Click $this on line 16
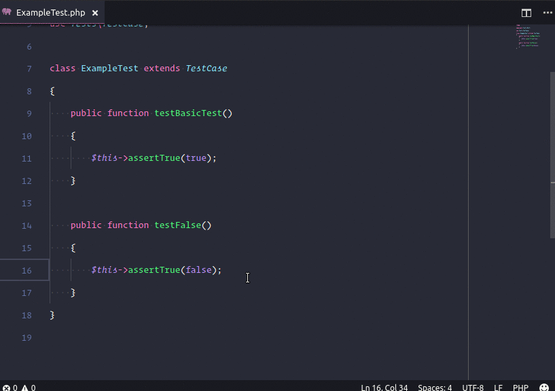This screenshot has width=555, height=391. 105,270
